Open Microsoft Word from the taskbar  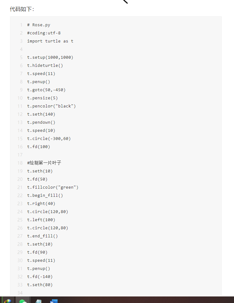(x=53, y=301)
